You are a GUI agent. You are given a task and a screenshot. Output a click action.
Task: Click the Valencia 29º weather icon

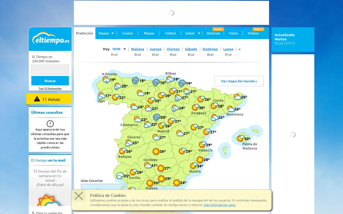tap(202, 145)
